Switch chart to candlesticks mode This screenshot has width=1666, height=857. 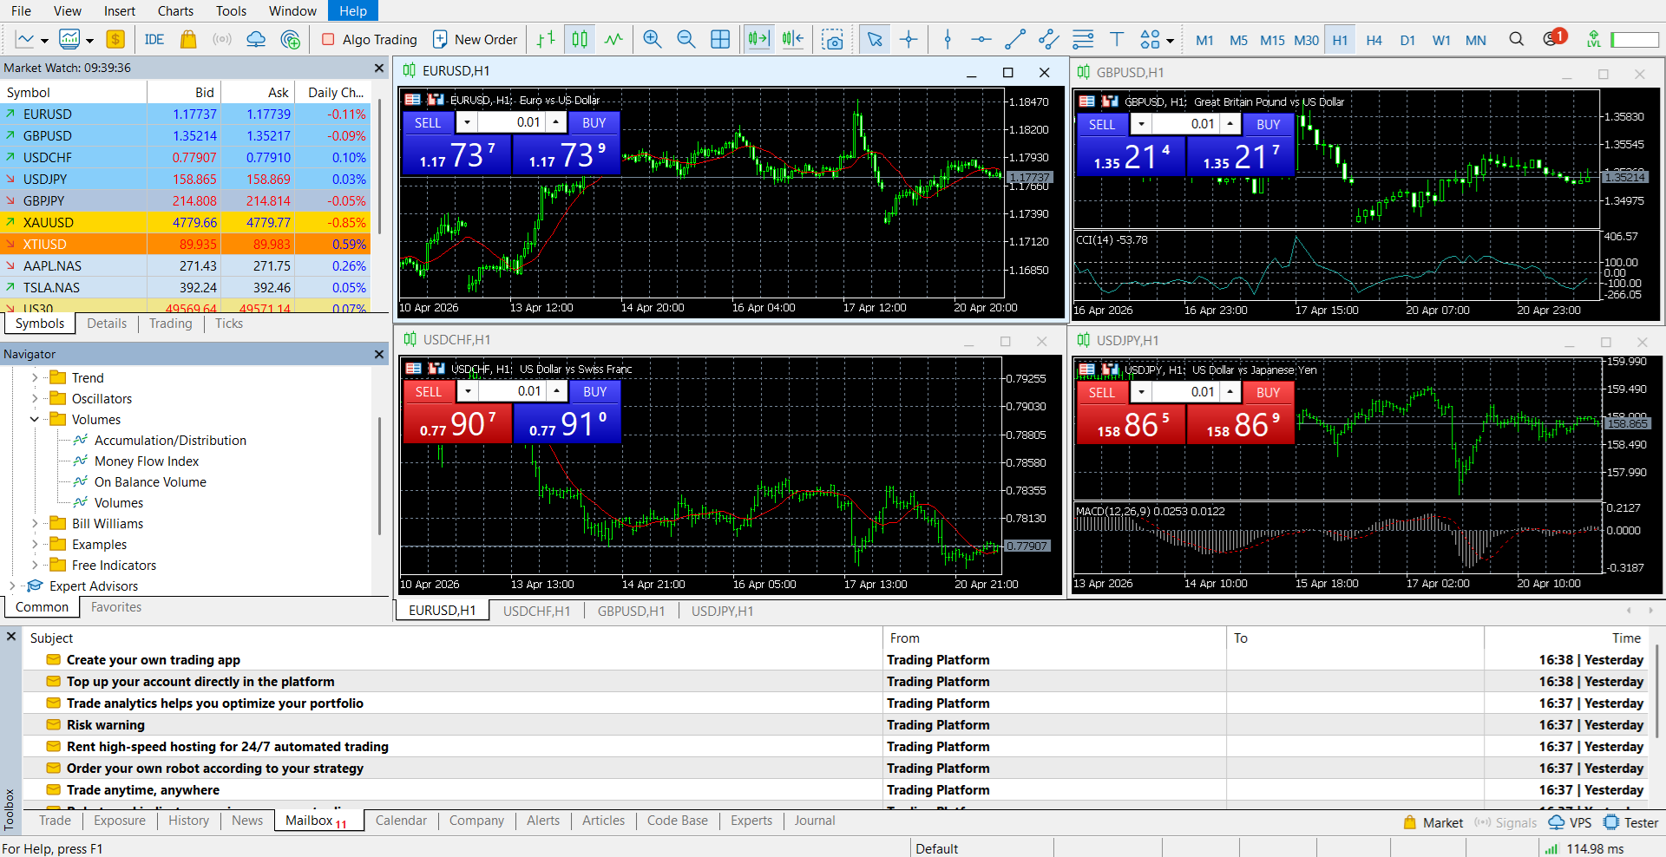coord(580,39)
